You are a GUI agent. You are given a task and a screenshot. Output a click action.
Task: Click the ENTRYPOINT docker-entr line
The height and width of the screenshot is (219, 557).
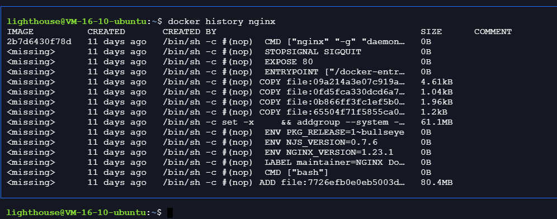334,72
